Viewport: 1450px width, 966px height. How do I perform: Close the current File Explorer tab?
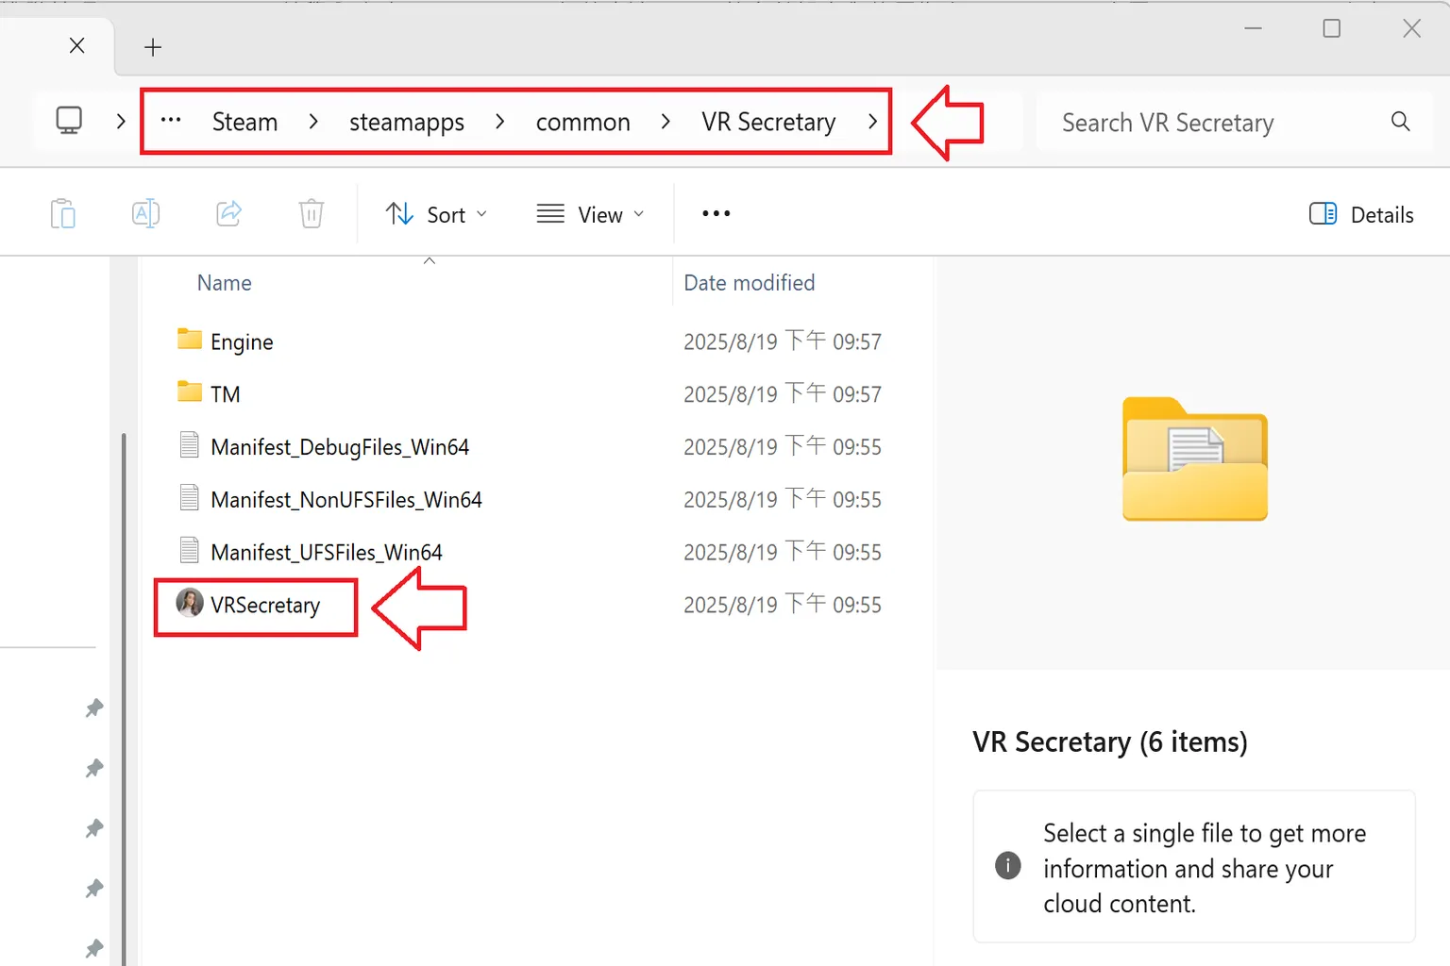pyautogui.click(x=77, y=45)
